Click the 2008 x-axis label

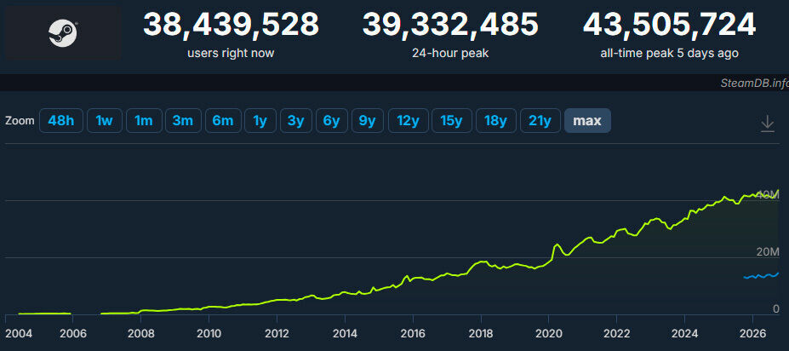141,333
